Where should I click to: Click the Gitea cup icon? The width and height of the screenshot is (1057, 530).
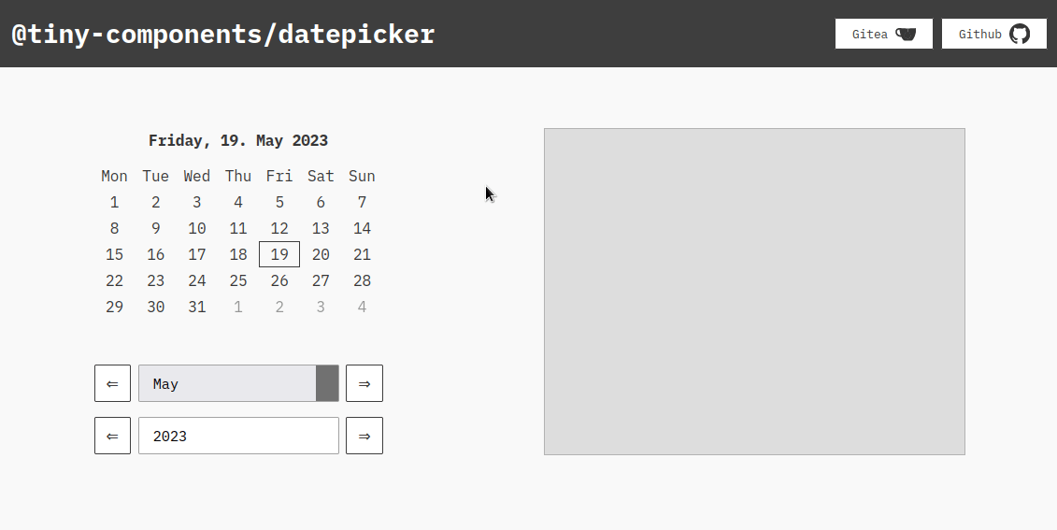(906, 34)
